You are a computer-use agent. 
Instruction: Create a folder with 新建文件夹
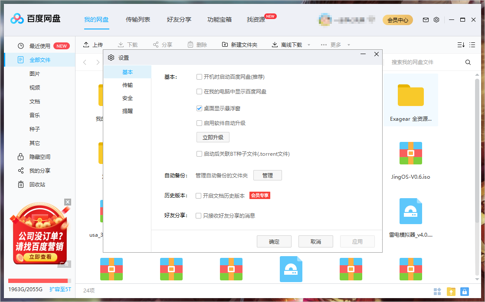point(240,45)
